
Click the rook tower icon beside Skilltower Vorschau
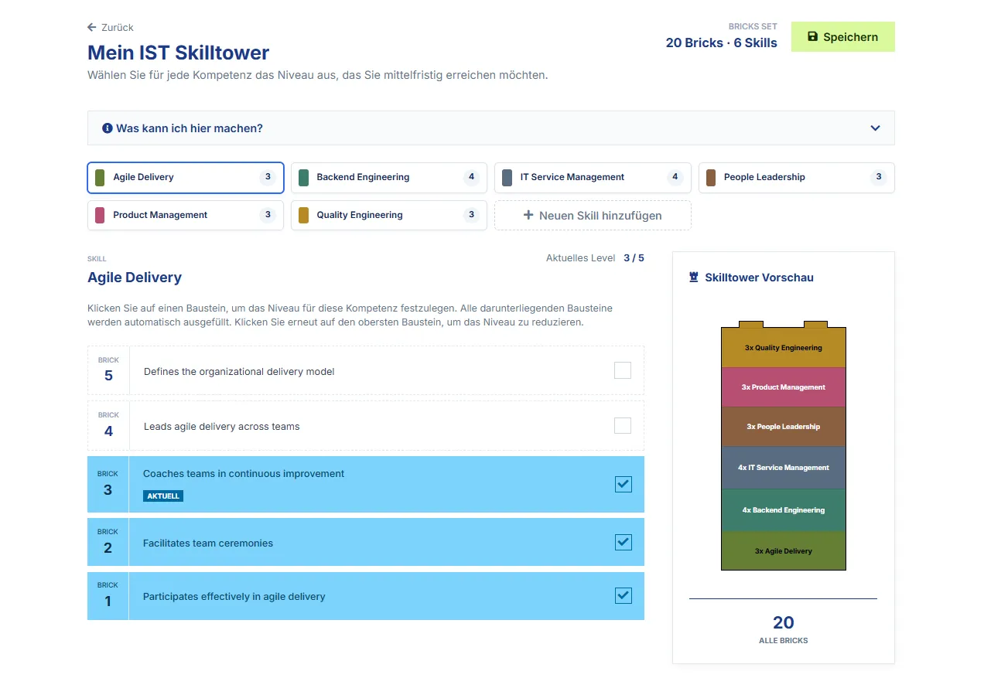click(694, 278)
